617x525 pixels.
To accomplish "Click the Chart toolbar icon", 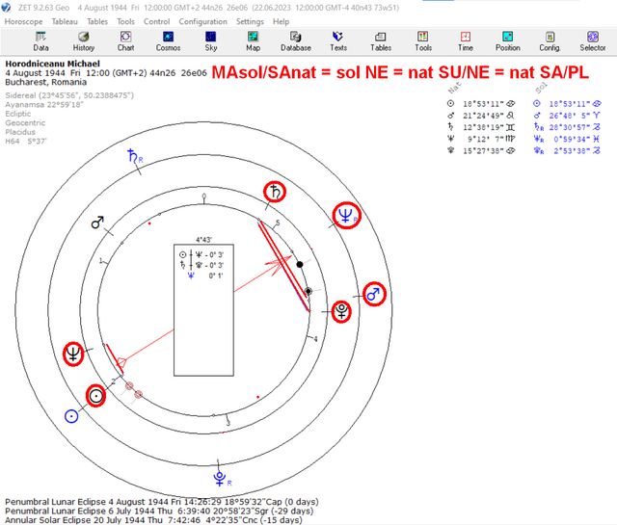I will click(x=125, y=41).
